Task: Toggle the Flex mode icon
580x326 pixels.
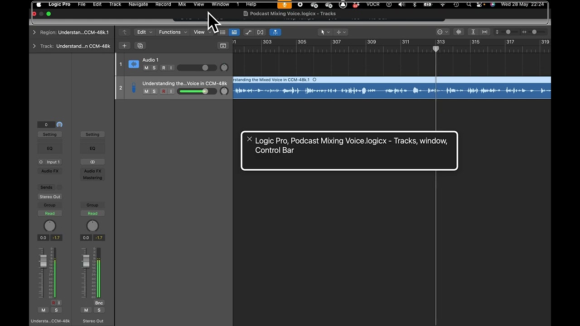Action: coord(260,32)
